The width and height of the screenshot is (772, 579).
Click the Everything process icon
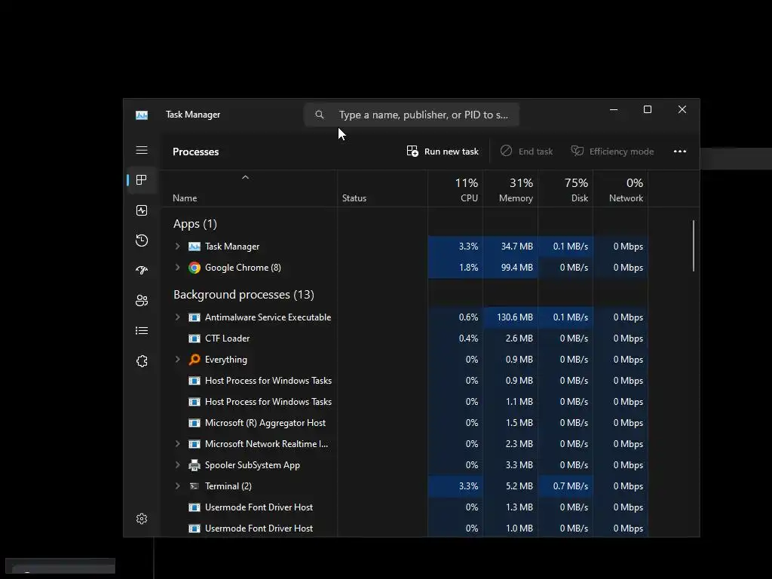point(195,360)
